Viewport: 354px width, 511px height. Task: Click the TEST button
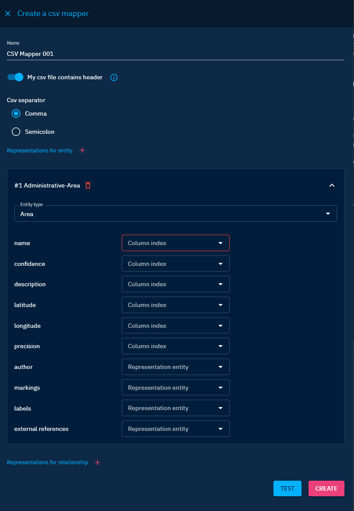pos(288,488)
